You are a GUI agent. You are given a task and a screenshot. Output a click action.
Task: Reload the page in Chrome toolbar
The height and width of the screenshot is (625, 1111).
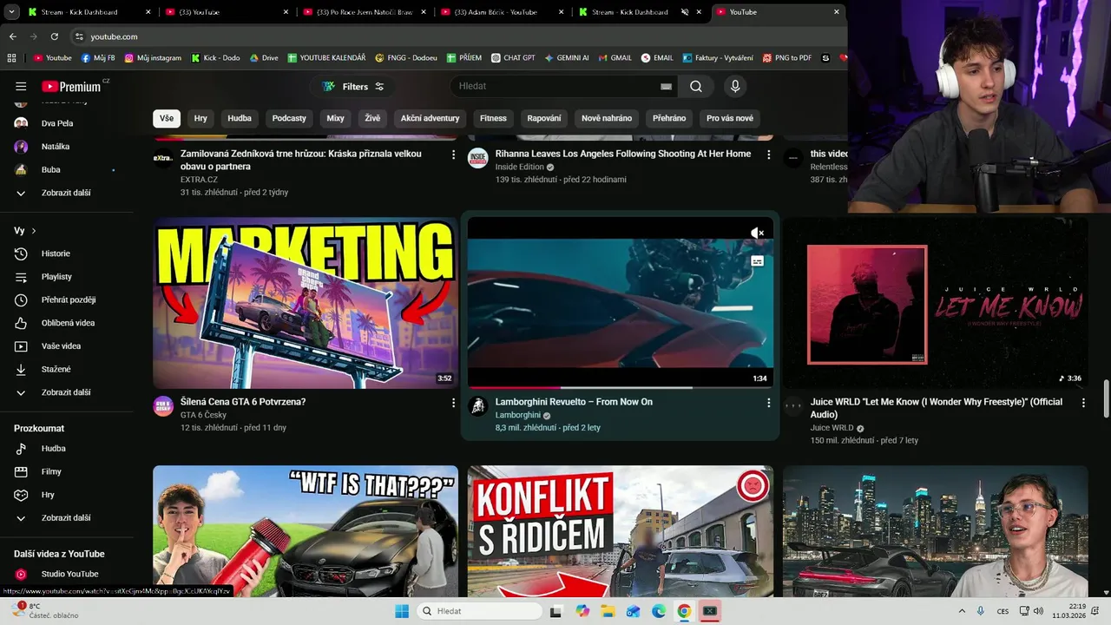[x=54, y=36]
